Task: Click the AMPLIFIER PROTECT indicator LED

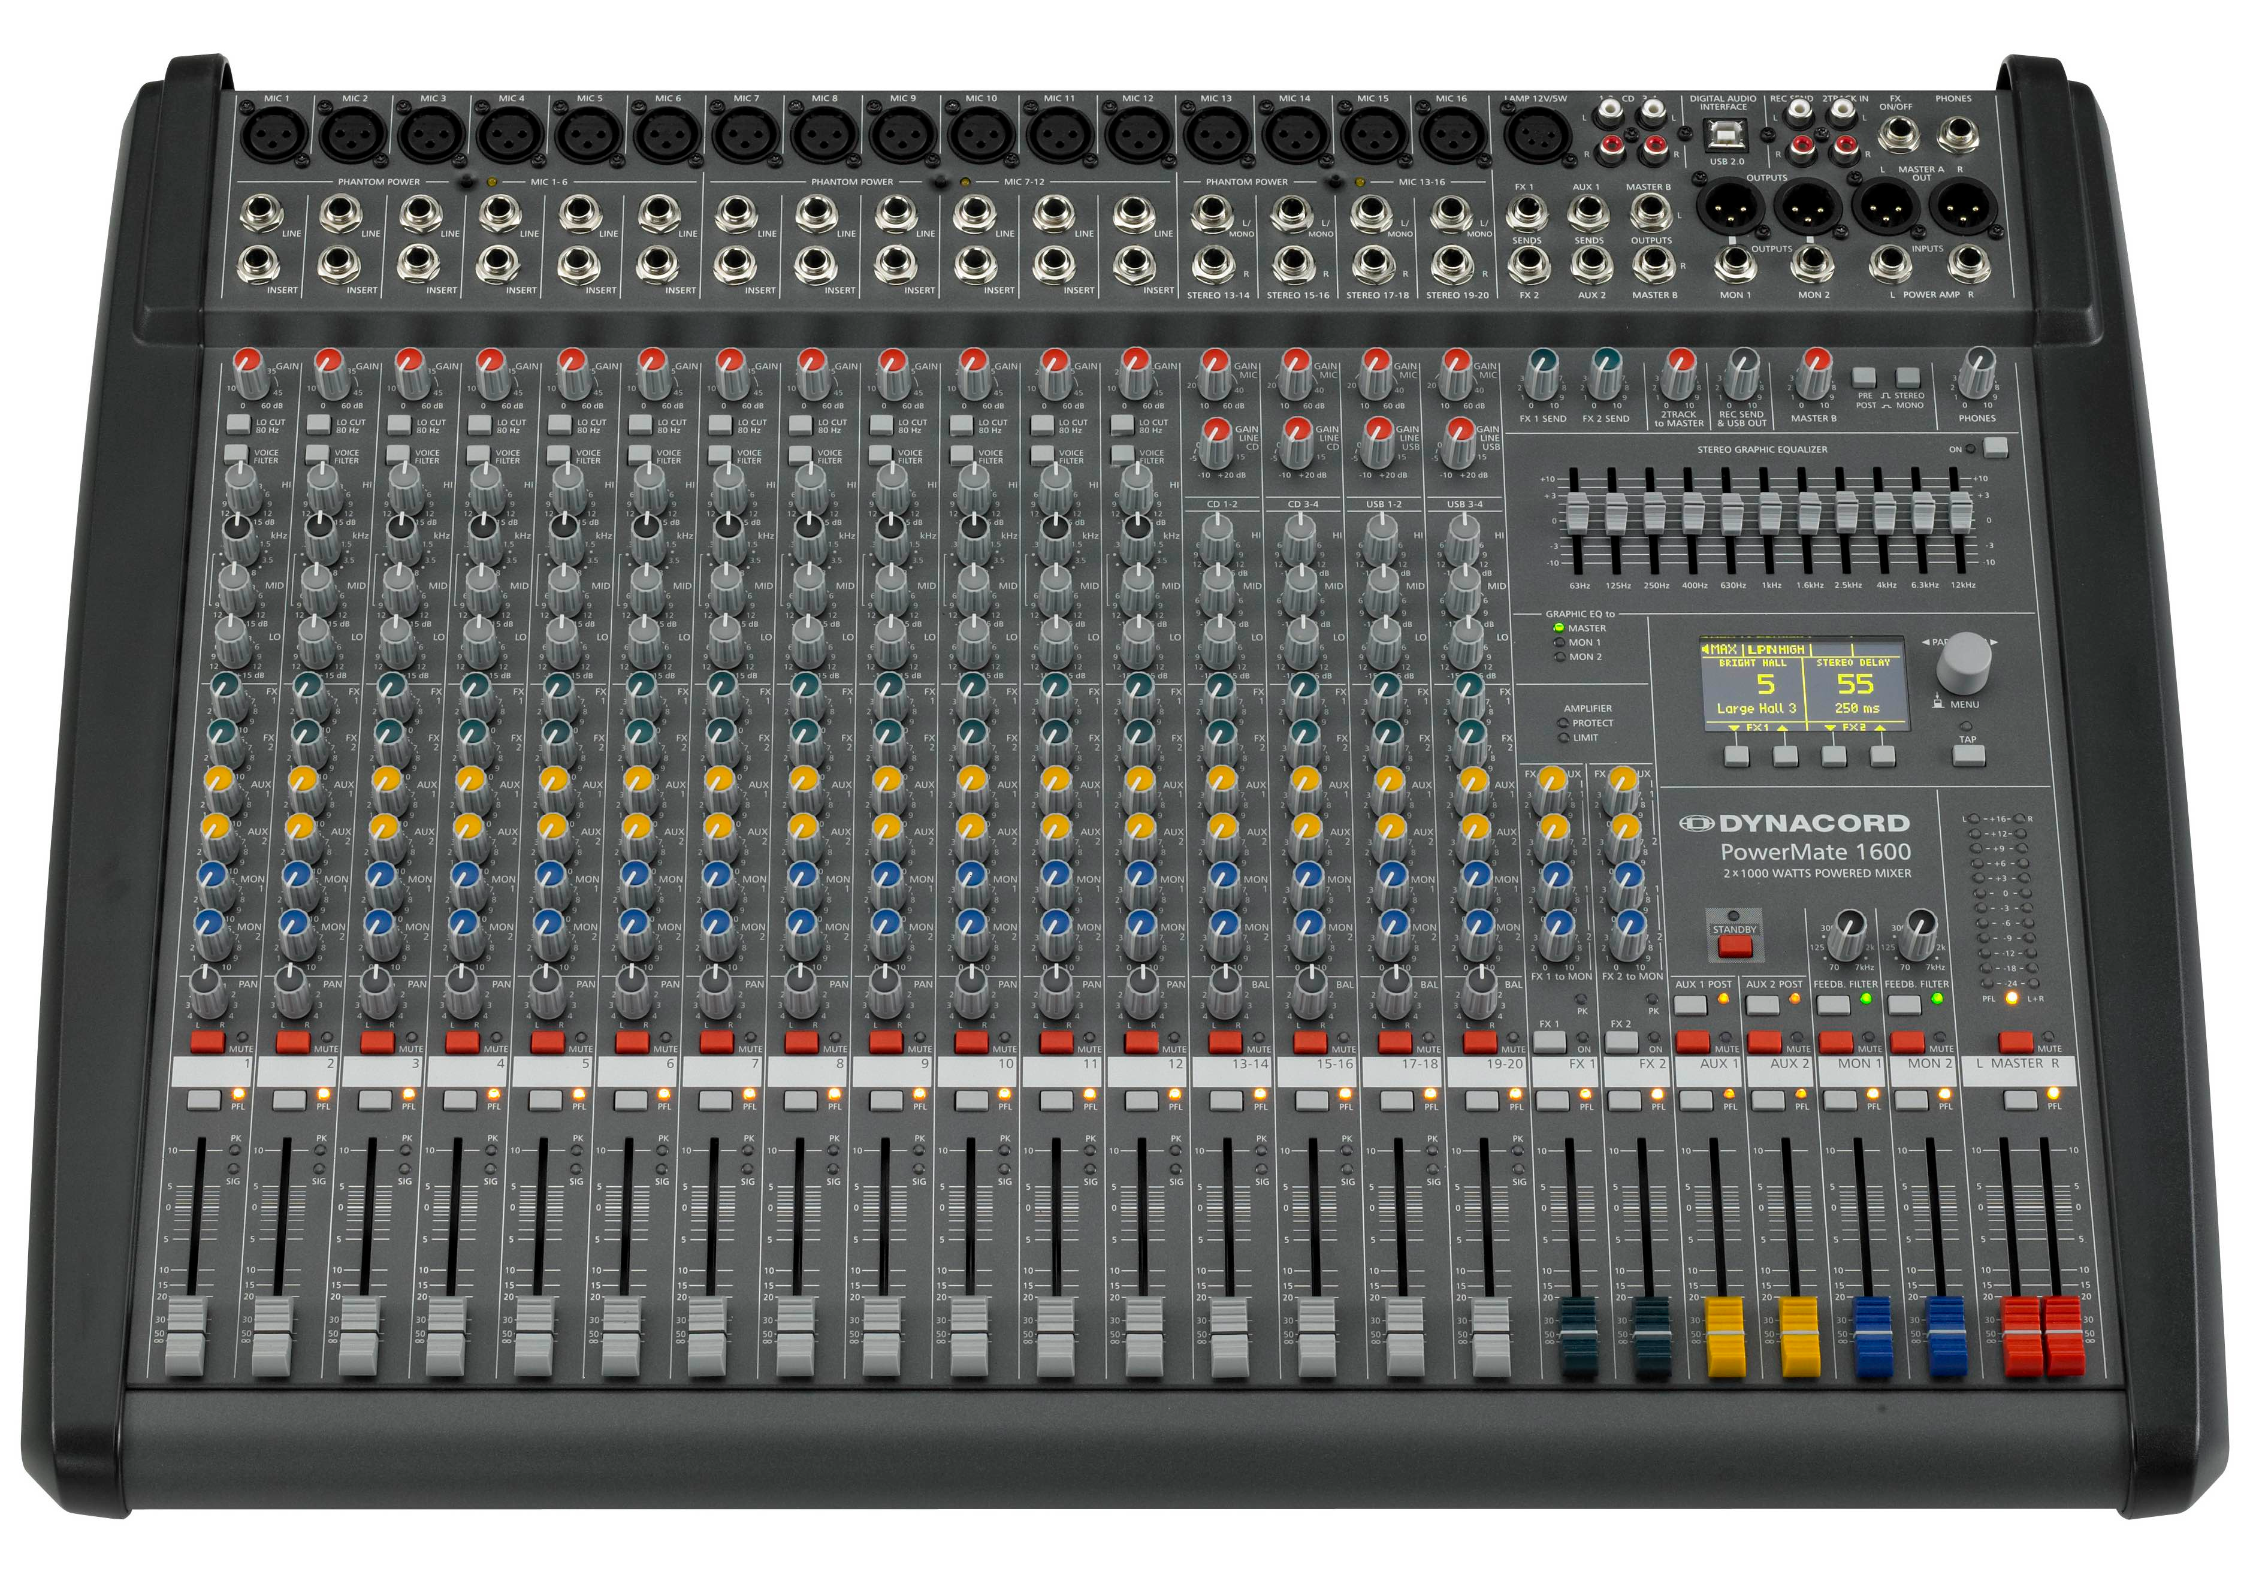Action: 1563,723
